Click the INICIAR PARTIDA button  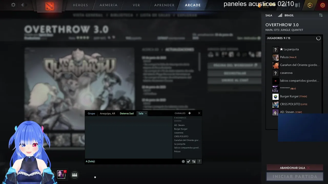295,177
